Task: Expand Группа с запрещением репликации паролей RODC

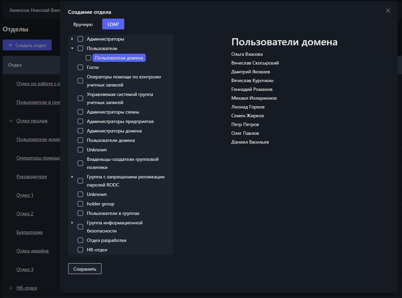Action: click(x=72, y=176)
